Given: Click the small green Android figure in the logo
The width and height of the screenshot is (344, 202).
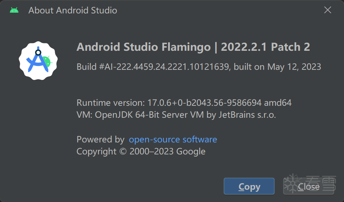Looking at the screenshot, I should (47, 61).
